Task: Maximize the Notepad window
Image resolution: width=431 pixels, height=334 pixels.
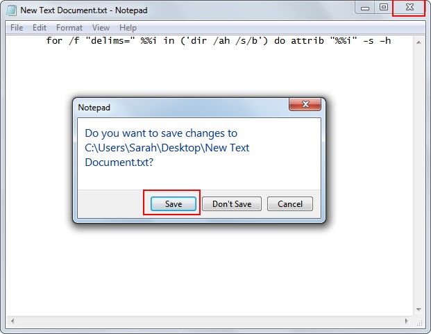Action: (x=383, y=8)
